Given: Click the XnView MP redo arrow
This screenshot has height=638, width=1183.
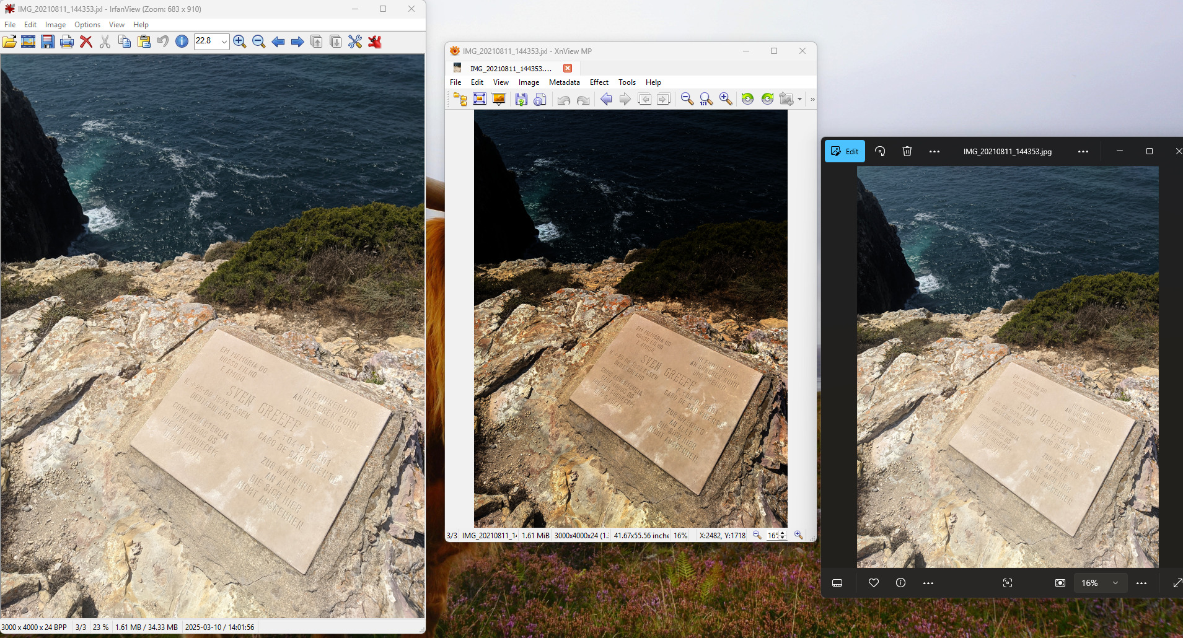Looking at the screenshot, I should 583,99.
